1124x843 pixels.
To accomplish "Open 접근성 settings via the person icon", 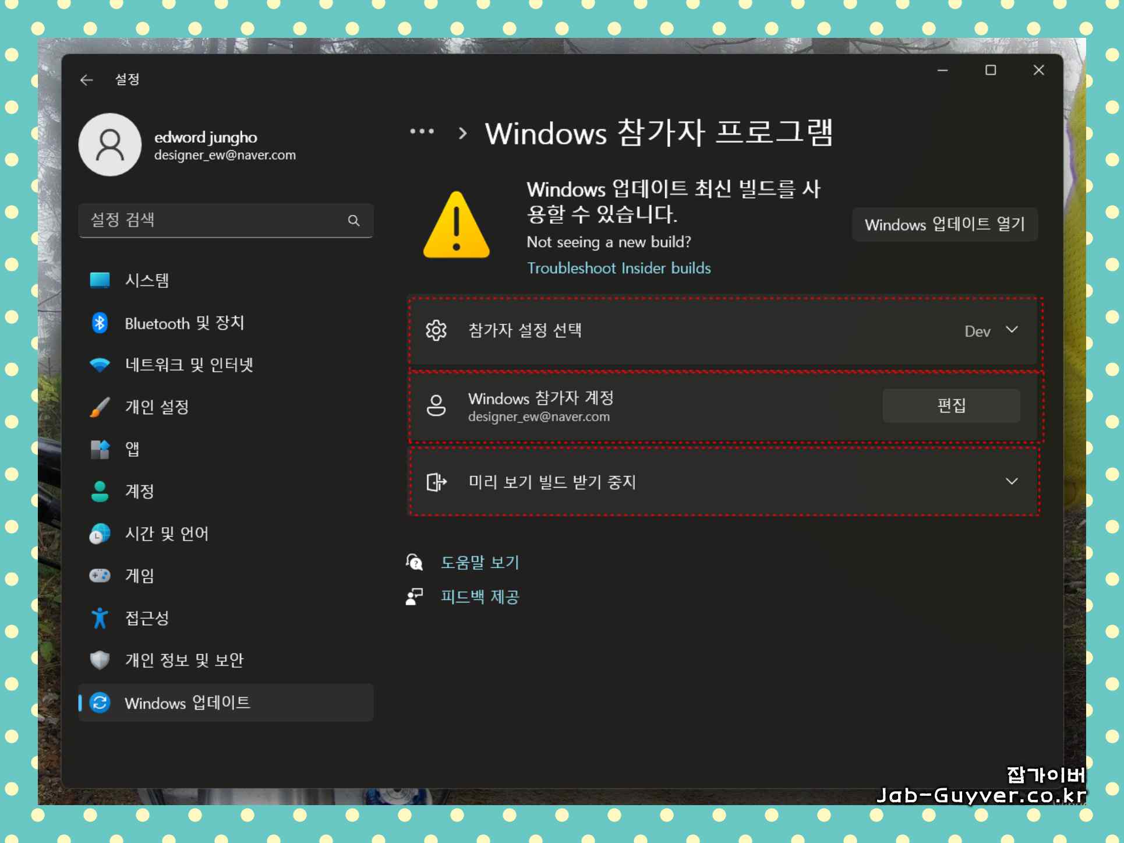I will 100,618.
